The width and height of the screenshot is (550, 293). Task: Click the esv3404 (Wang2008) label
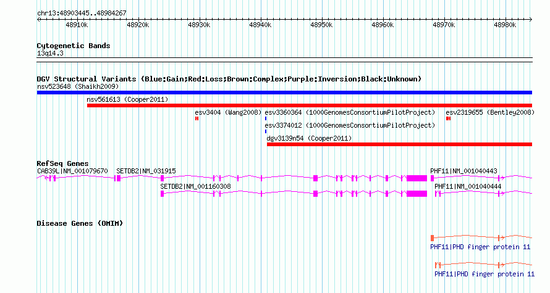click(228, 112)
